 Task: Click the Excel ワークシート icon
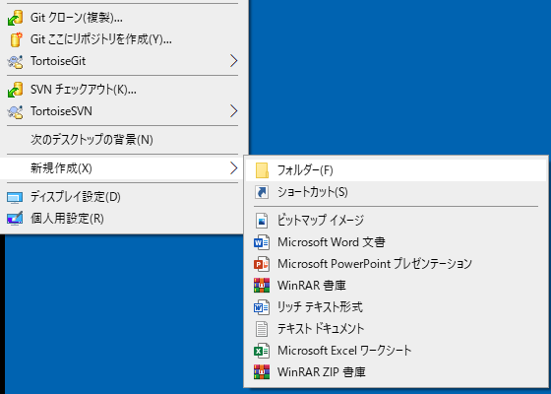[262, 351]
